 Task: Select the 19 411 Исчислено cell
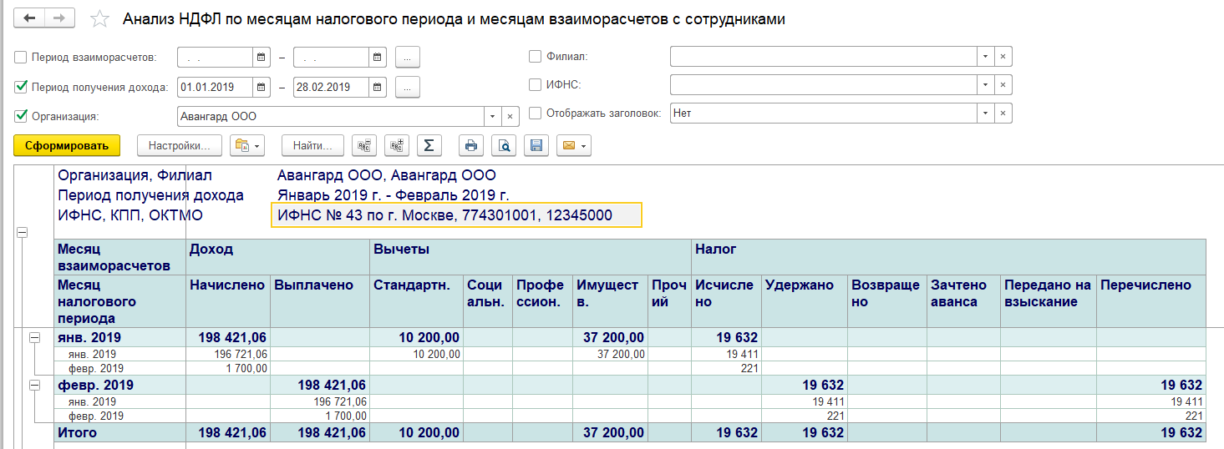pos(727,355)
